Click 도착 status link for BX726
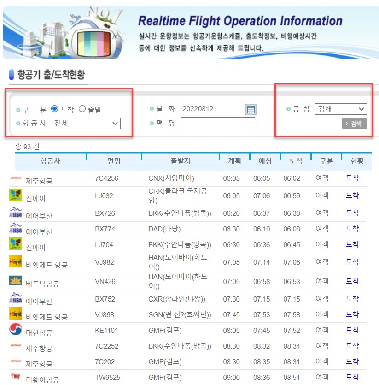The width and height of the screenshot is (379, 385). 352,213
